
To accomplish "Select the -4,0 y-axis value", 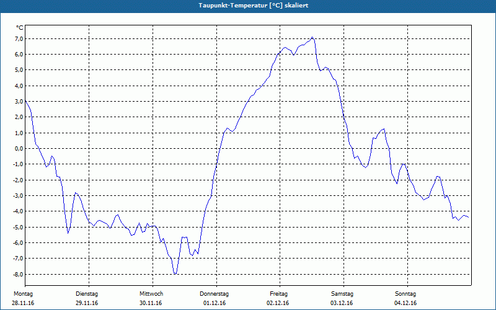I will pyautogui.click(x=19, y=211).
